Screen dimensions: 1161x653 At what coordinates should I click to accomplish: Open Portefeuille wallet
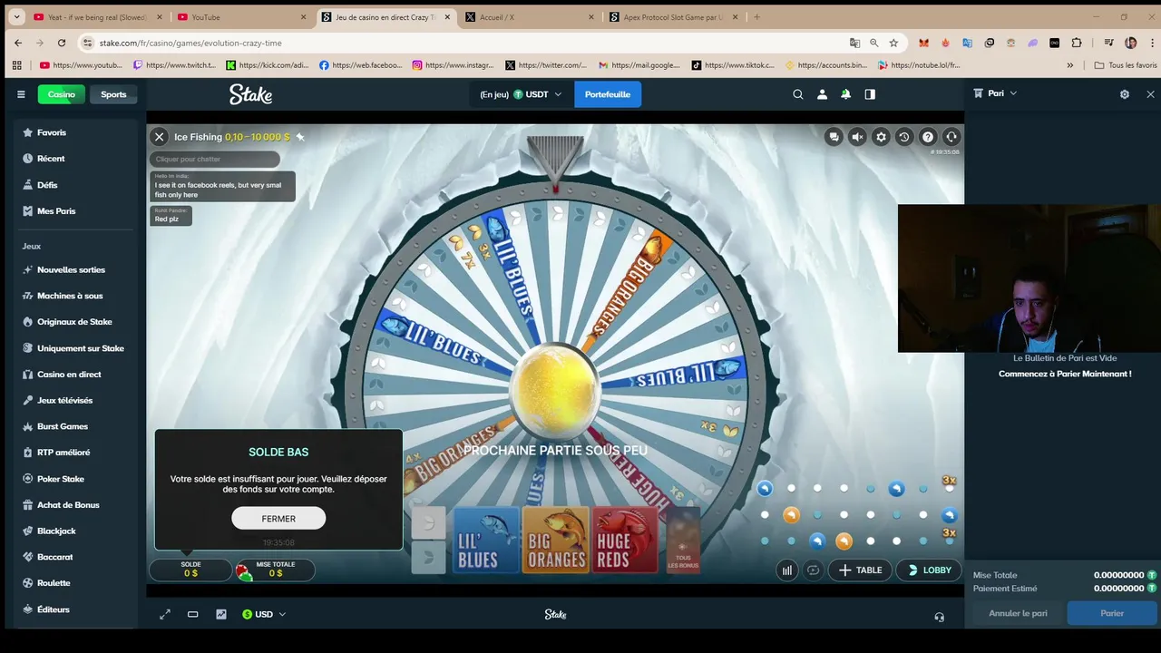[x=608, y=94]
